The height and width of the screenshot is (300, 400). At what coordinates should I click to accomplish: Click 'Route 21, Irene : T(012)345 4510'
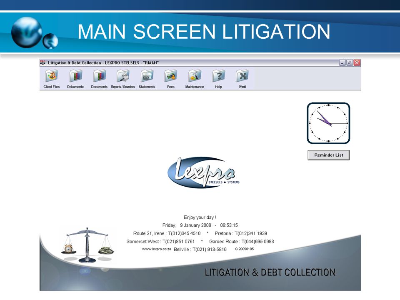(x=167, y=233)
